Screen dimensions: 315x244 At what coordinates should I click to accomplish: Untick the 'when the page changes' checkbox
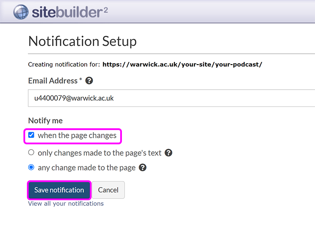coord(31,135)
